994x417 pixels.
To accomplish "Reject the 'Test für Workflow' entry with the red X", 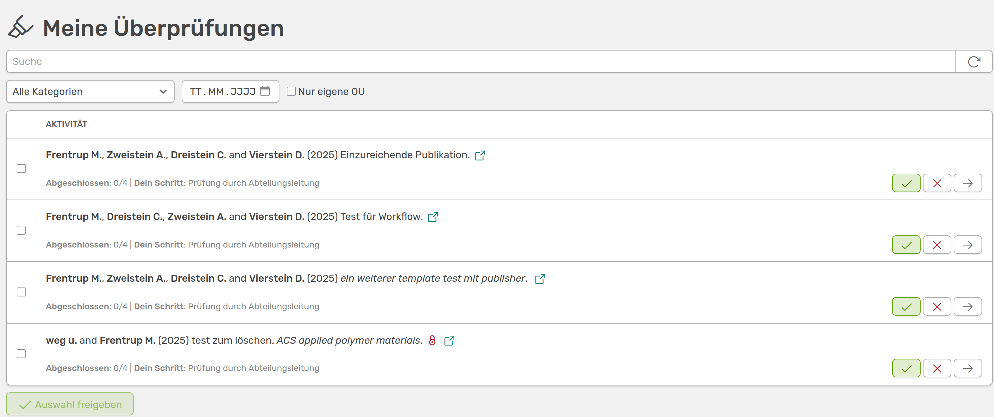I will coord(937,245).
